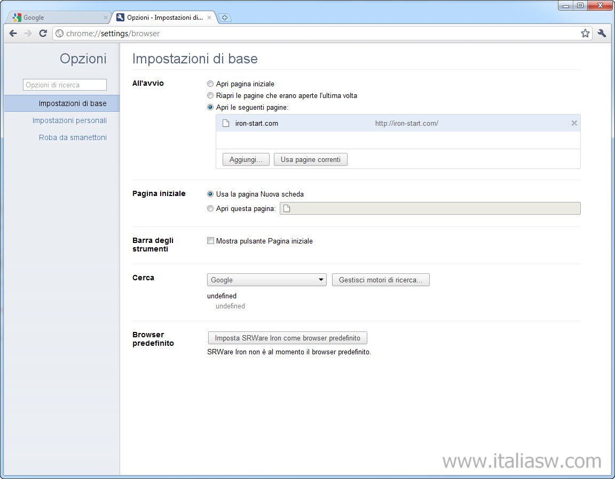Select the iron-start.com entry name
This screenshot has height=479, width=615.
click(x=256, y=123)
